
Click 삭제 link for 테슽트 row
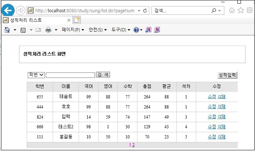221,97
